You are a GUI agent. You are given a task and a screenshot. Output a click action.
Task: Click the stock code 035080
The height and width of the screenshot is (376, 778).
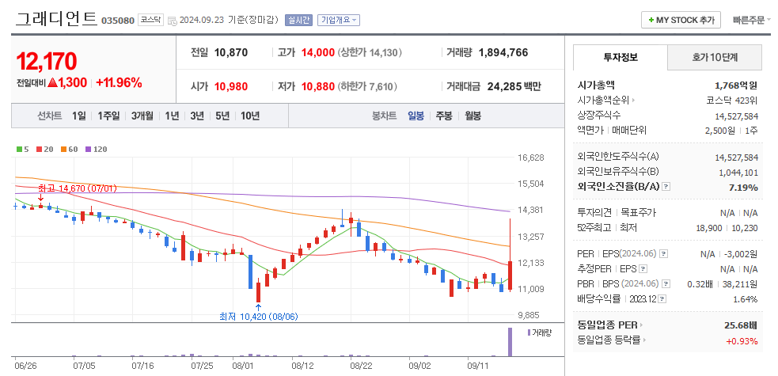point(118,21)
